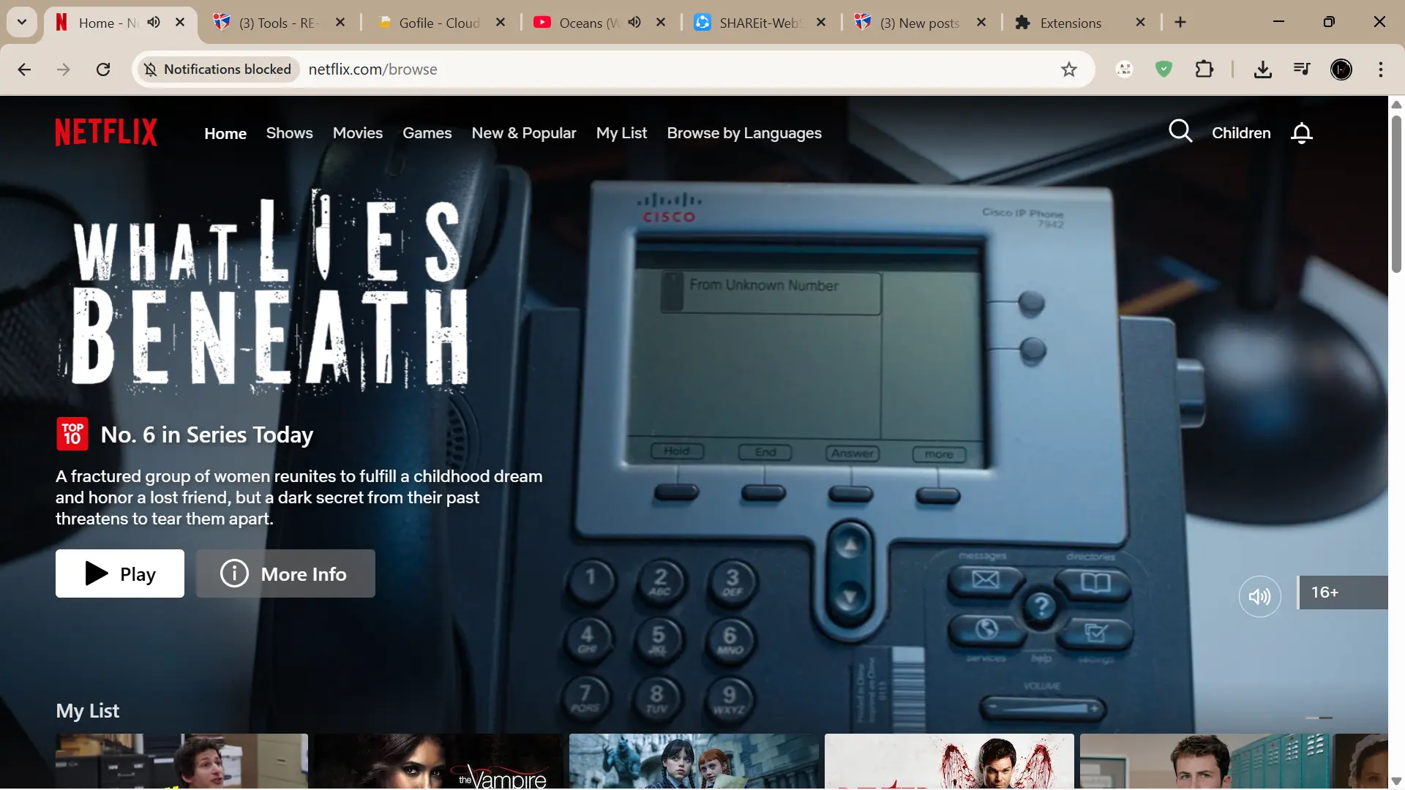Viewport: 1405px width, 790px height.
Task: Go to the Shows section
Action: 289,133
